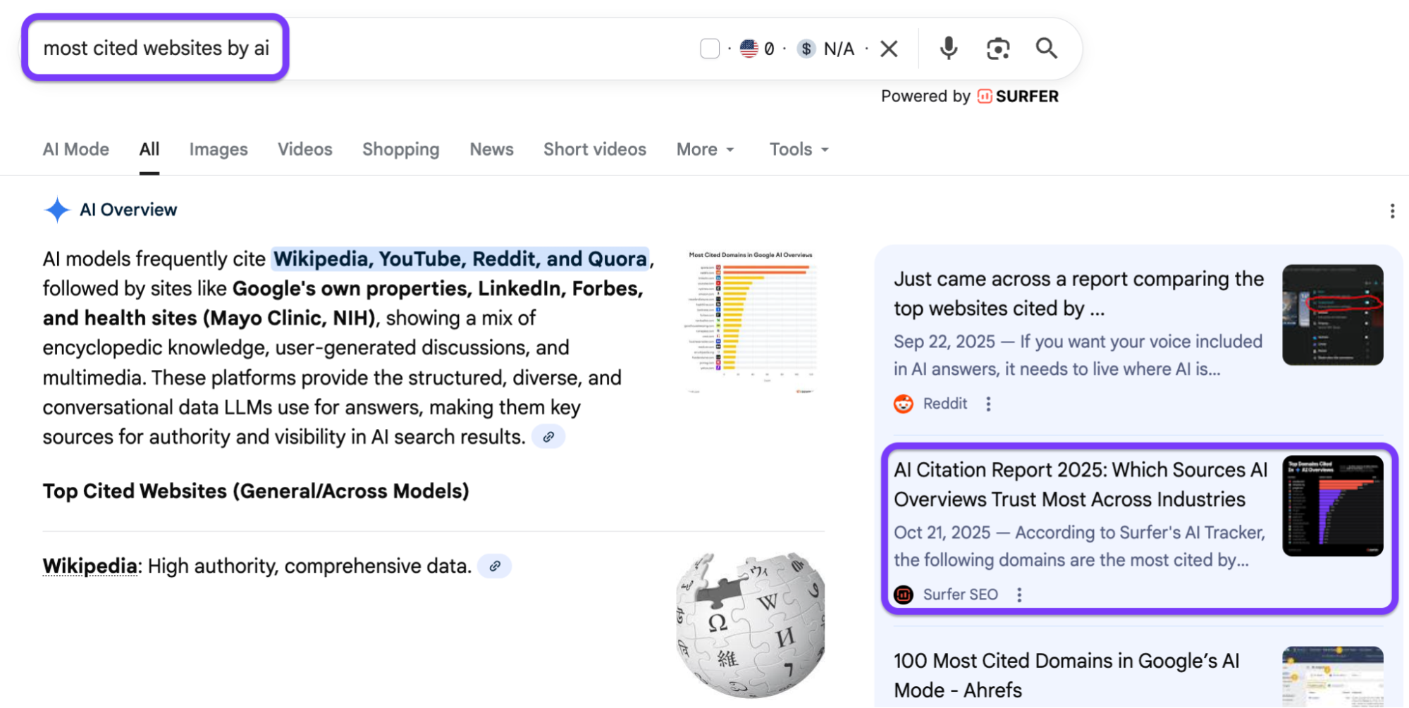1409x708 pixels.
Task: Open the 100 Most Cited Domains Ahrefs result
Action: coord(1066,675)
